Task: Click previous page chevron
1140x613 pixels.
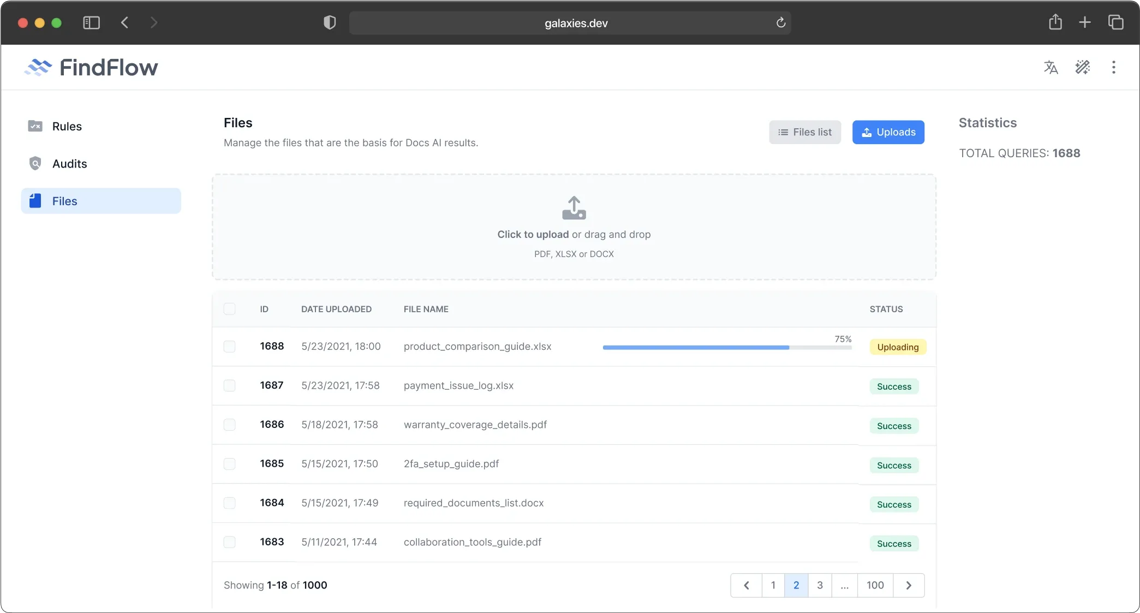Action: coord(745,585)
